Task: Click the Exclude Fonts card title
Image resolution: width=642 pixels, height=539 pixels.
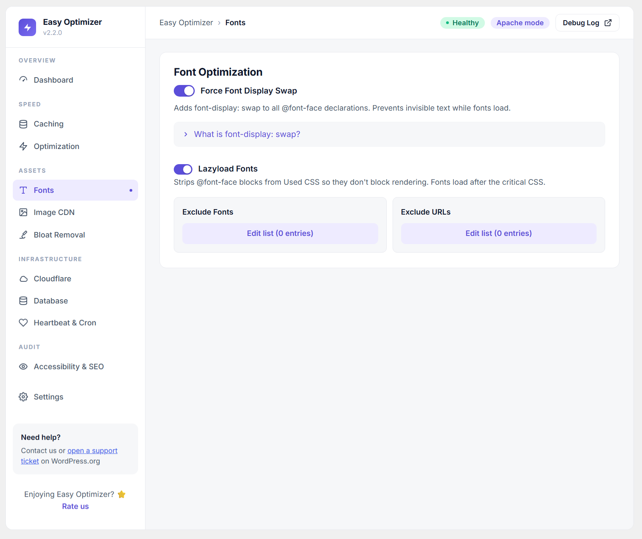Action: coord(208,212)
